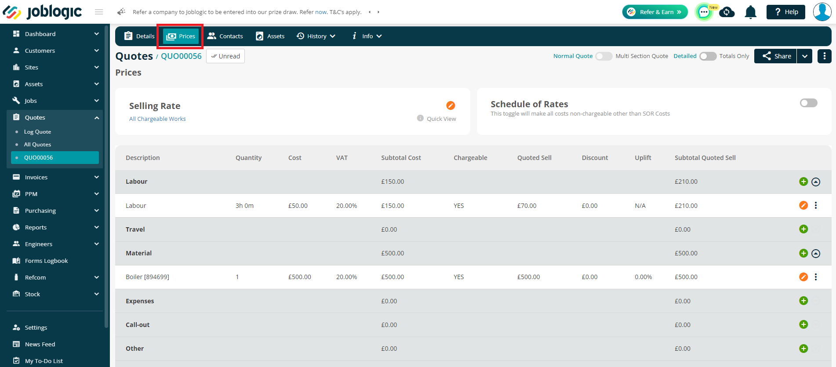Toggle between Detailed and Totals Only view
836x367 pixels.
(708, 56)
